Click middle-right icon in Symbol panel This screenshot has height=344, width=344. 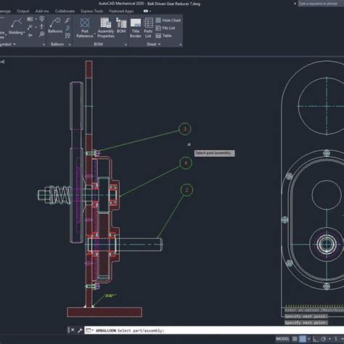coord(42,26)
